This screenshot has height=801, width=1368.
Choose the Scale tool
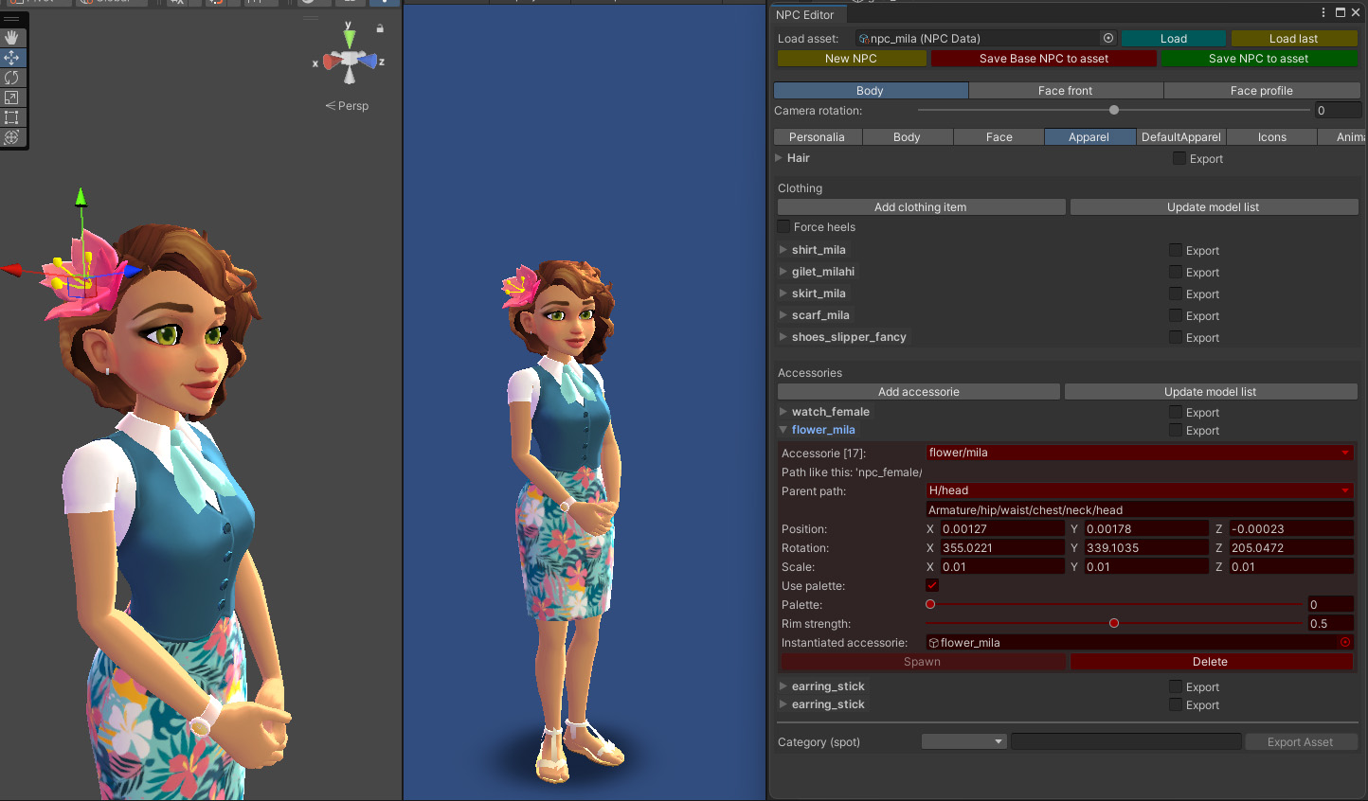click(x=12, y=98)
